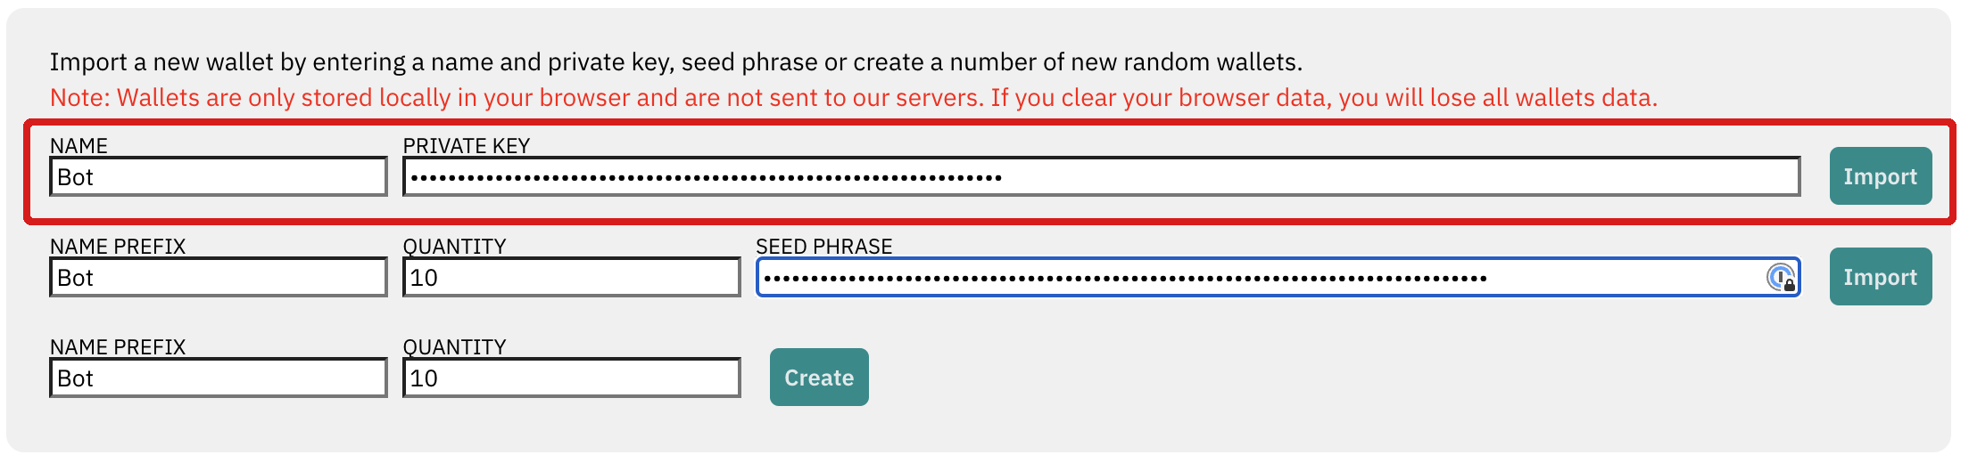Click the NAME label above first field
This screenshot has width=1969, height=463.
click(x=79, y=146)
